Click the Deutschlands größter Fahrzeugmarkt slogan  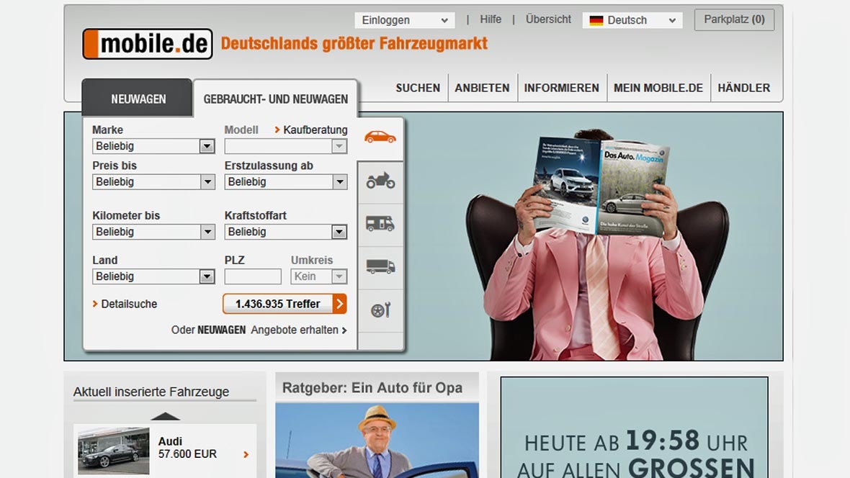click(354, 44)
